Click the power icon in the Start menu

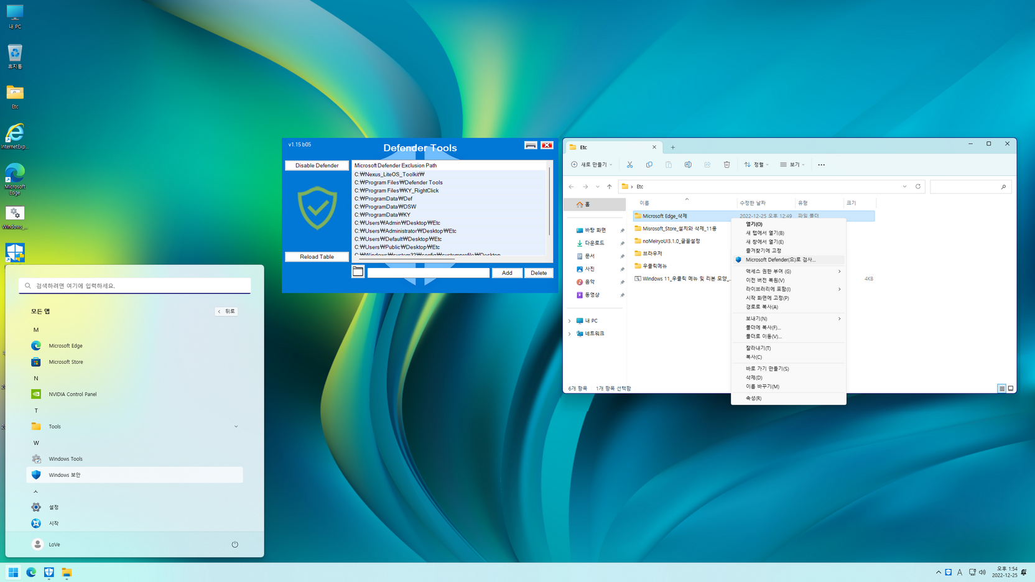(234, 544)
